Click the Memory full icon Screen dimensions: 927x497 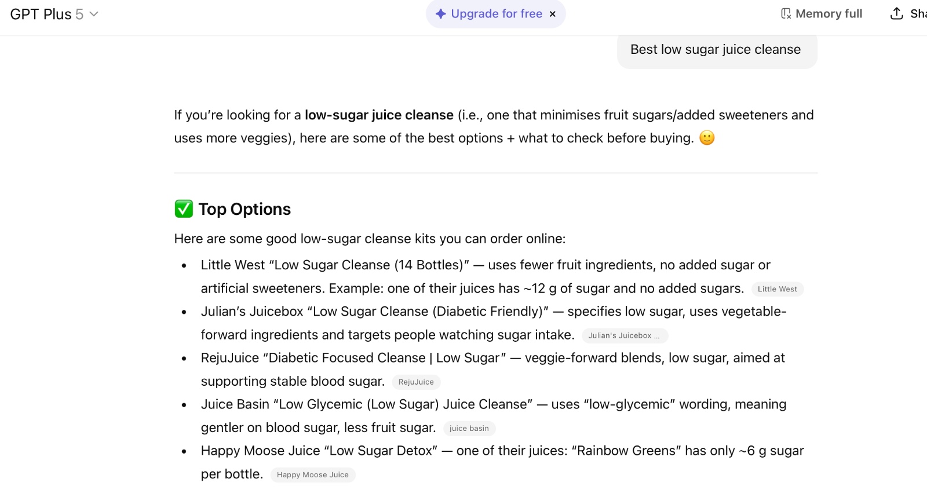786,14
